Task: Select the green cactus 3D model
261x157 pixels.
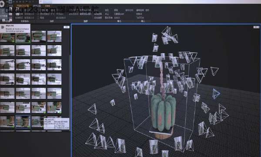Action: 163,112
